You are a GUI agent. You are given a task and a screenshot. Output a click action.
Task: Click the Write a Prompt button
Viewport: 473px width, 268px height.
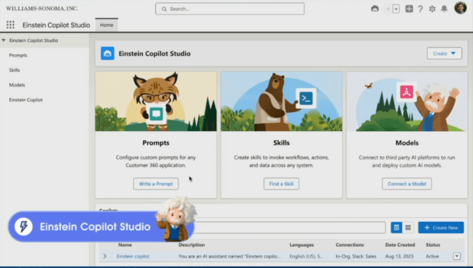(156, 184)
